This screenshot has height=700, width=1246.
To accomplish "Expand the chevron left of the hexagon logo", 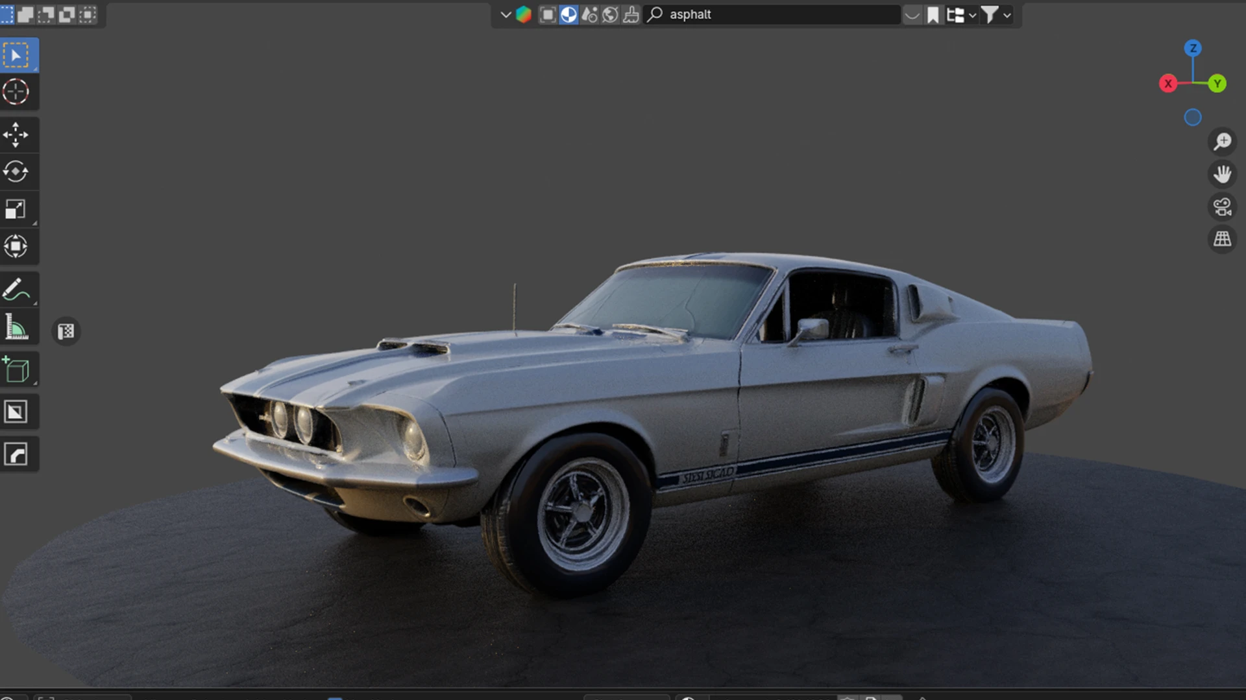I will pos(506,14).
